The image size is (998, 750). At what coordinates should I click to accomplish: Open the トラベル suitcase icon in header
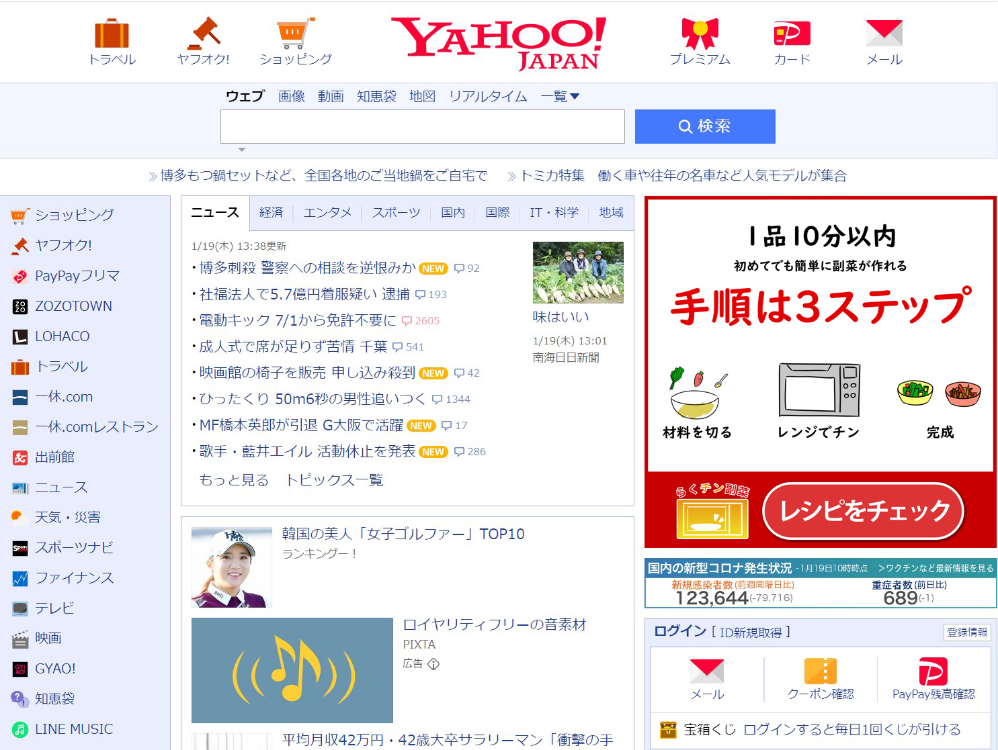click(112, 33)
